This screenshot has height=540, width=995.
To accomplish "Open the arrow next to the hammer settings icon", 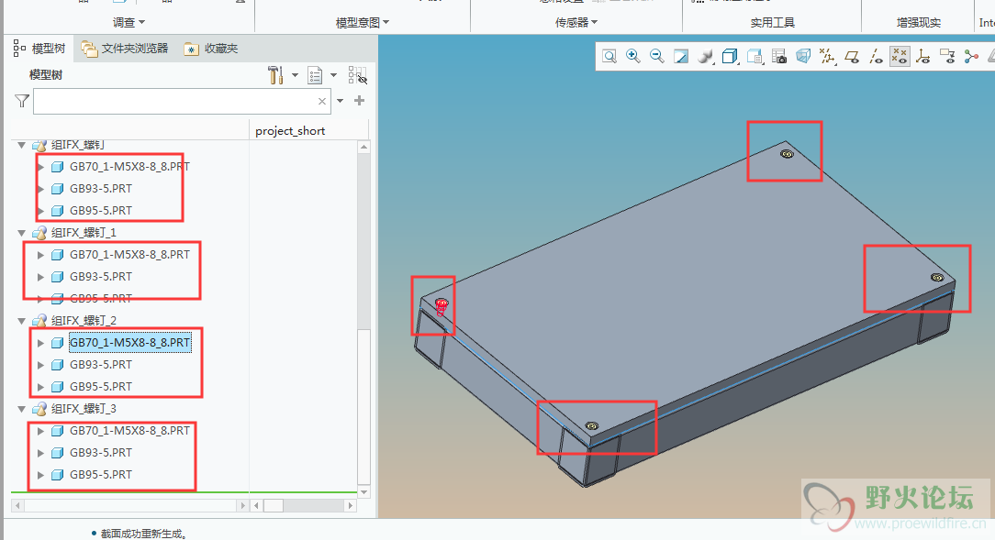I will point(295,75).
